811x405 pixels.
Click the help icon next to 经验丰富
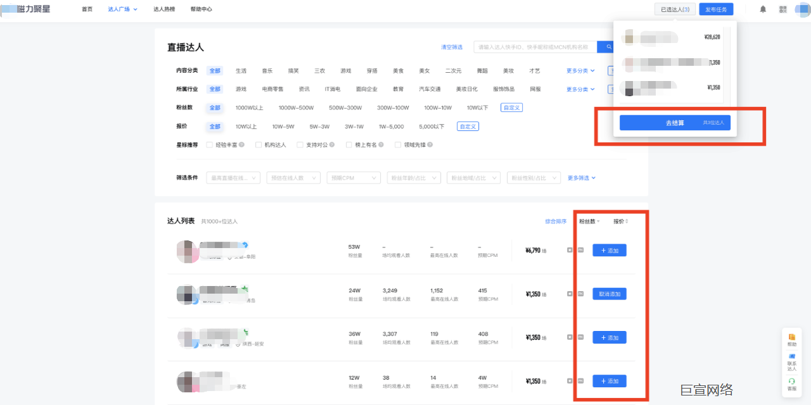(x=241, y=145)
